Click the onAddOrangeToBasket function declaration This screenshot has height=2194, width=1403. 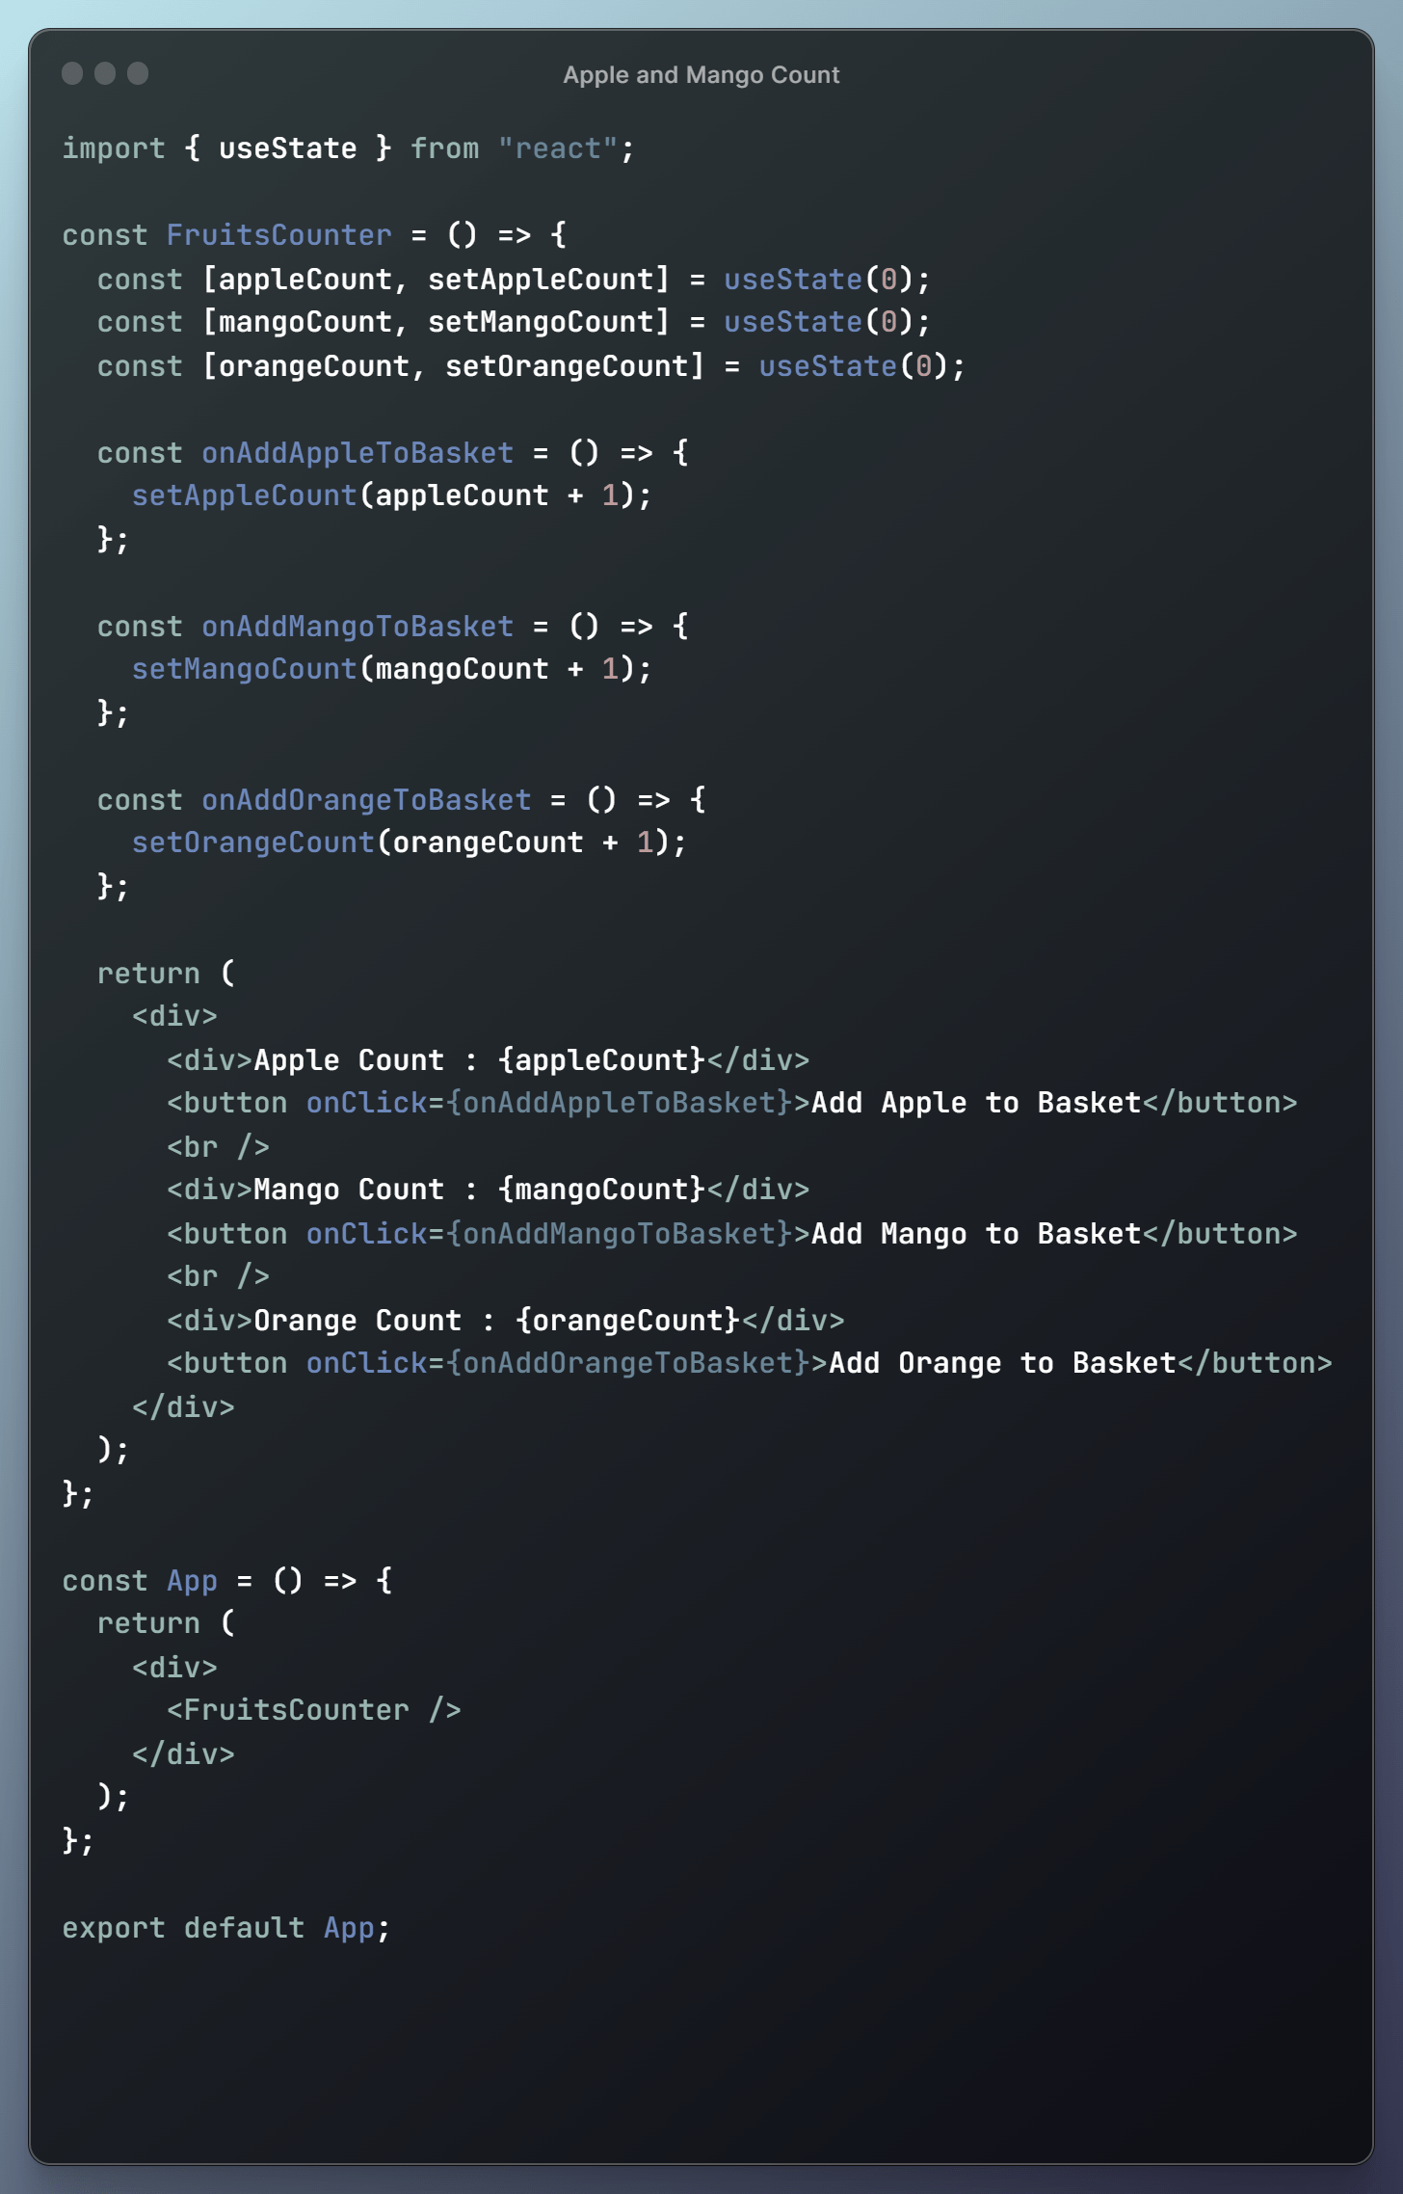click(366, 800)
